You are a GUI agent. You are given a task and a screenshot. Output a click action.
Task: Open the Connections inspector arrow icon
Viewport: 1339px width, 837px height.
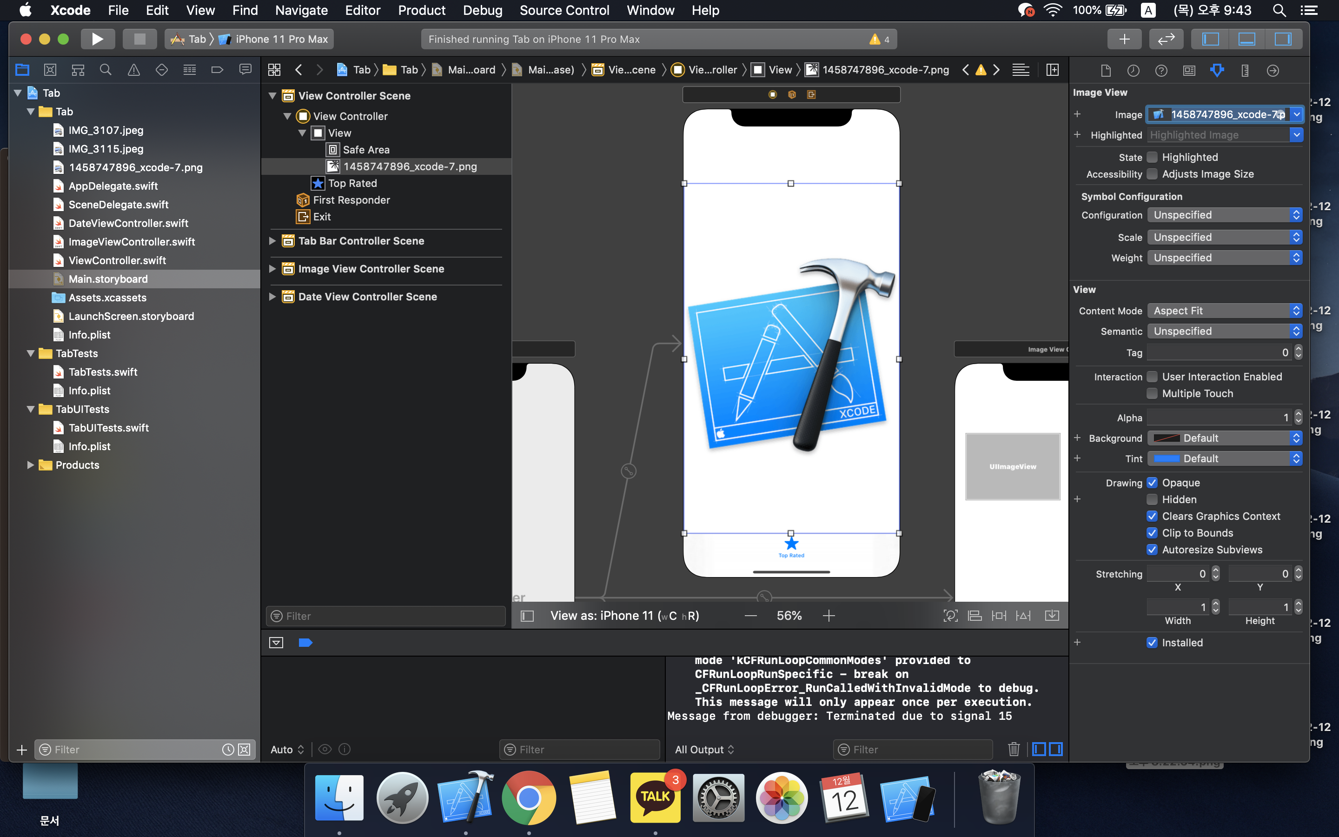click(1273, 70)
